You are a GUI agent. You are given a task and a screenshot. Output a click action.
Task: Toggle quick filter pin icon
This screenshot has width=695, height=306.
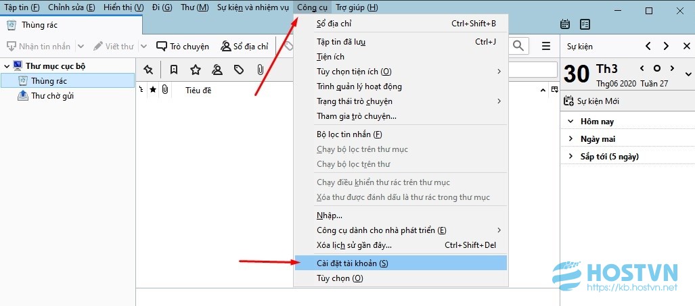click(x=148, y=70)
